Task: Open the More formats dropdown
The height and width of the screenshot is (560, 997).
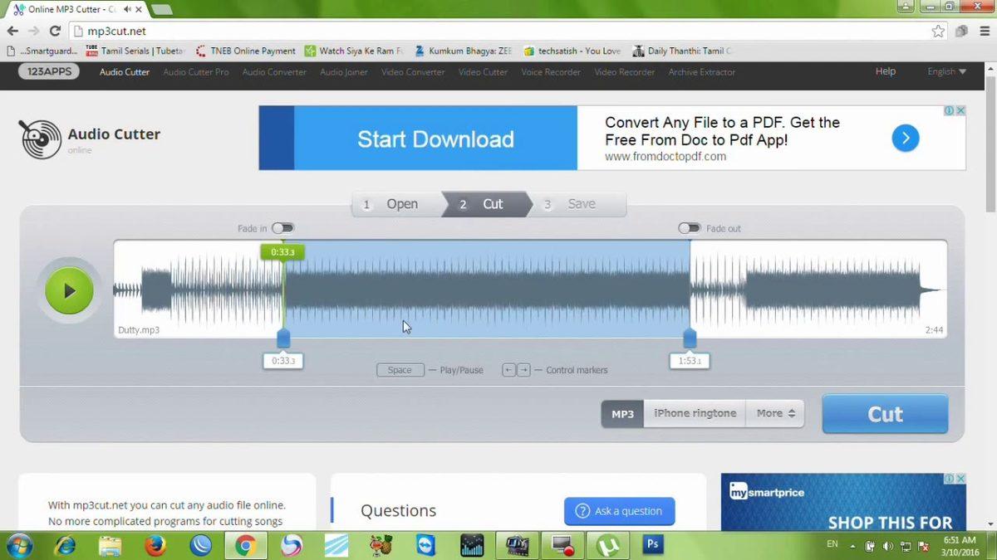Action: 774,413
